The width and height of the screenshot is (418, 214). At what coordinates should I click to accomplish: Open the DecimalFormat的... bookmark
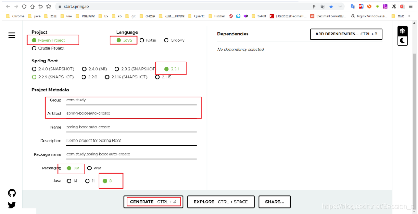coord(328,16)
